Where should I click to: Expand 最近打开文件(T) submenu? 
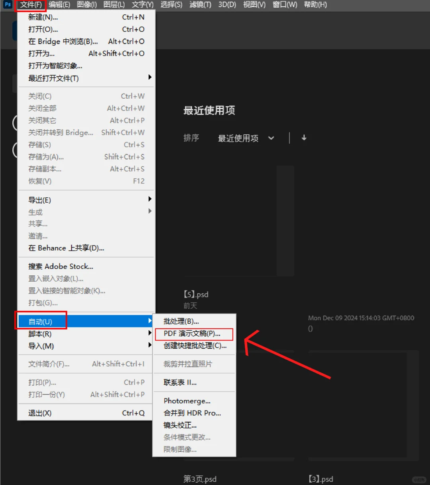click(86, 78)
